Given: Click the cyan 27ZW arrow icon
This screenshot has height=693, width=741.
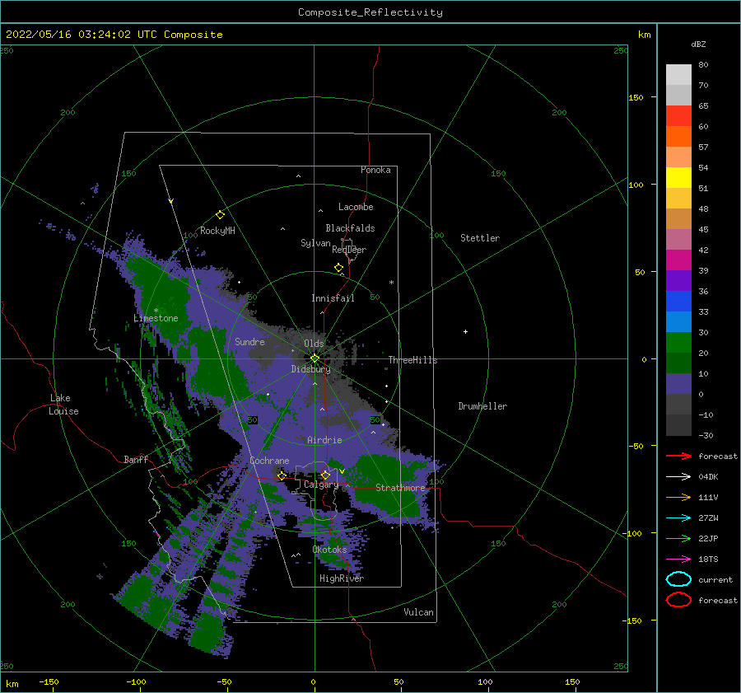Looking at the screenshot, I should [678, 518].
